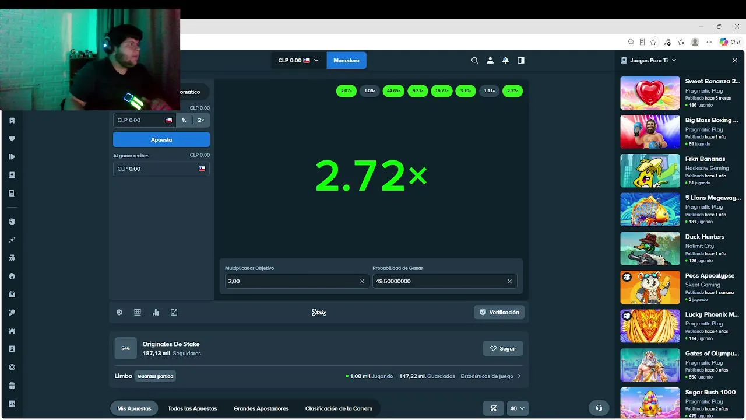
Task: Open game settings gear icon
Action: (119, 313)
